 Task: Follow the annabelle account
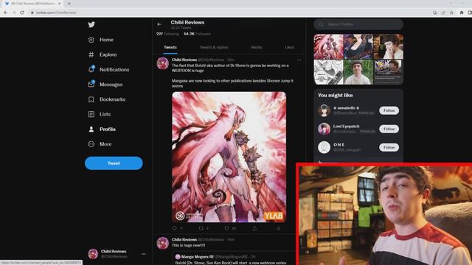tap(389, 110)
